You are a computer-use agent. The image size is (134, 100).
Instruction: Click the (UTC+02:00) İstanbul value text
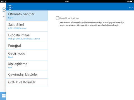(x=17, y=28)
